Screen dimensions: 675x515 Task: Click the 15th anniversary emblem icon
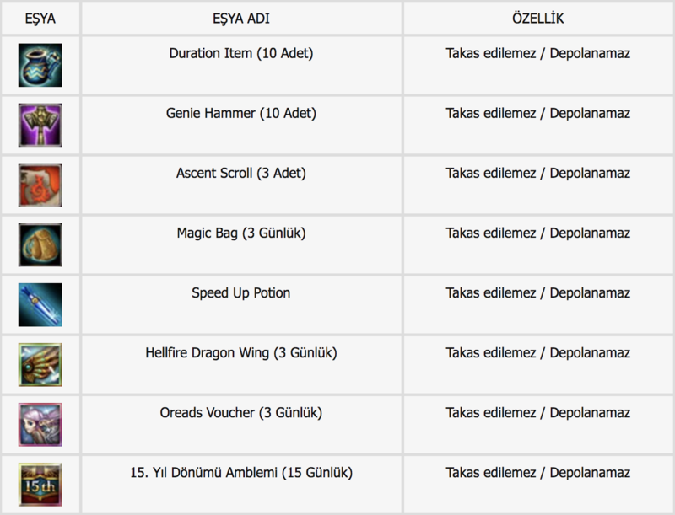40,485
